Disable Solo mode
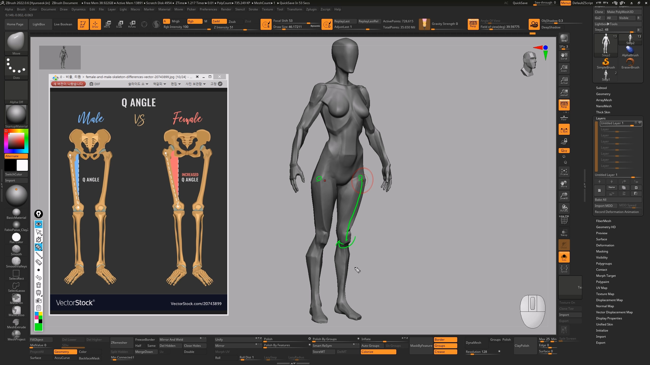The height and width of the screenshot is (365, 650). pyautogui.click(x=564, y=257)
